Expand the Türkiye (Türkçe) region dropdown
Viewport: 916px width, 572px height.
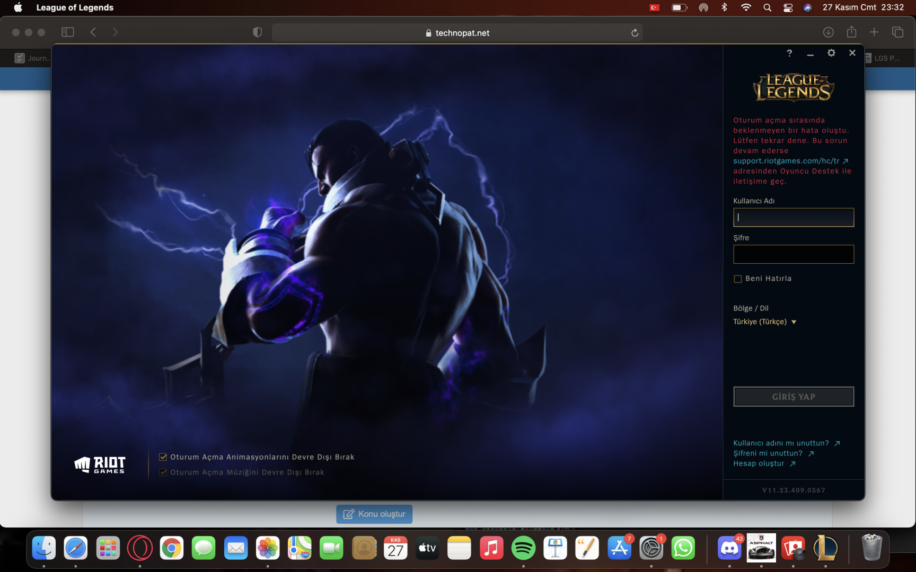(x=765, y=322)
